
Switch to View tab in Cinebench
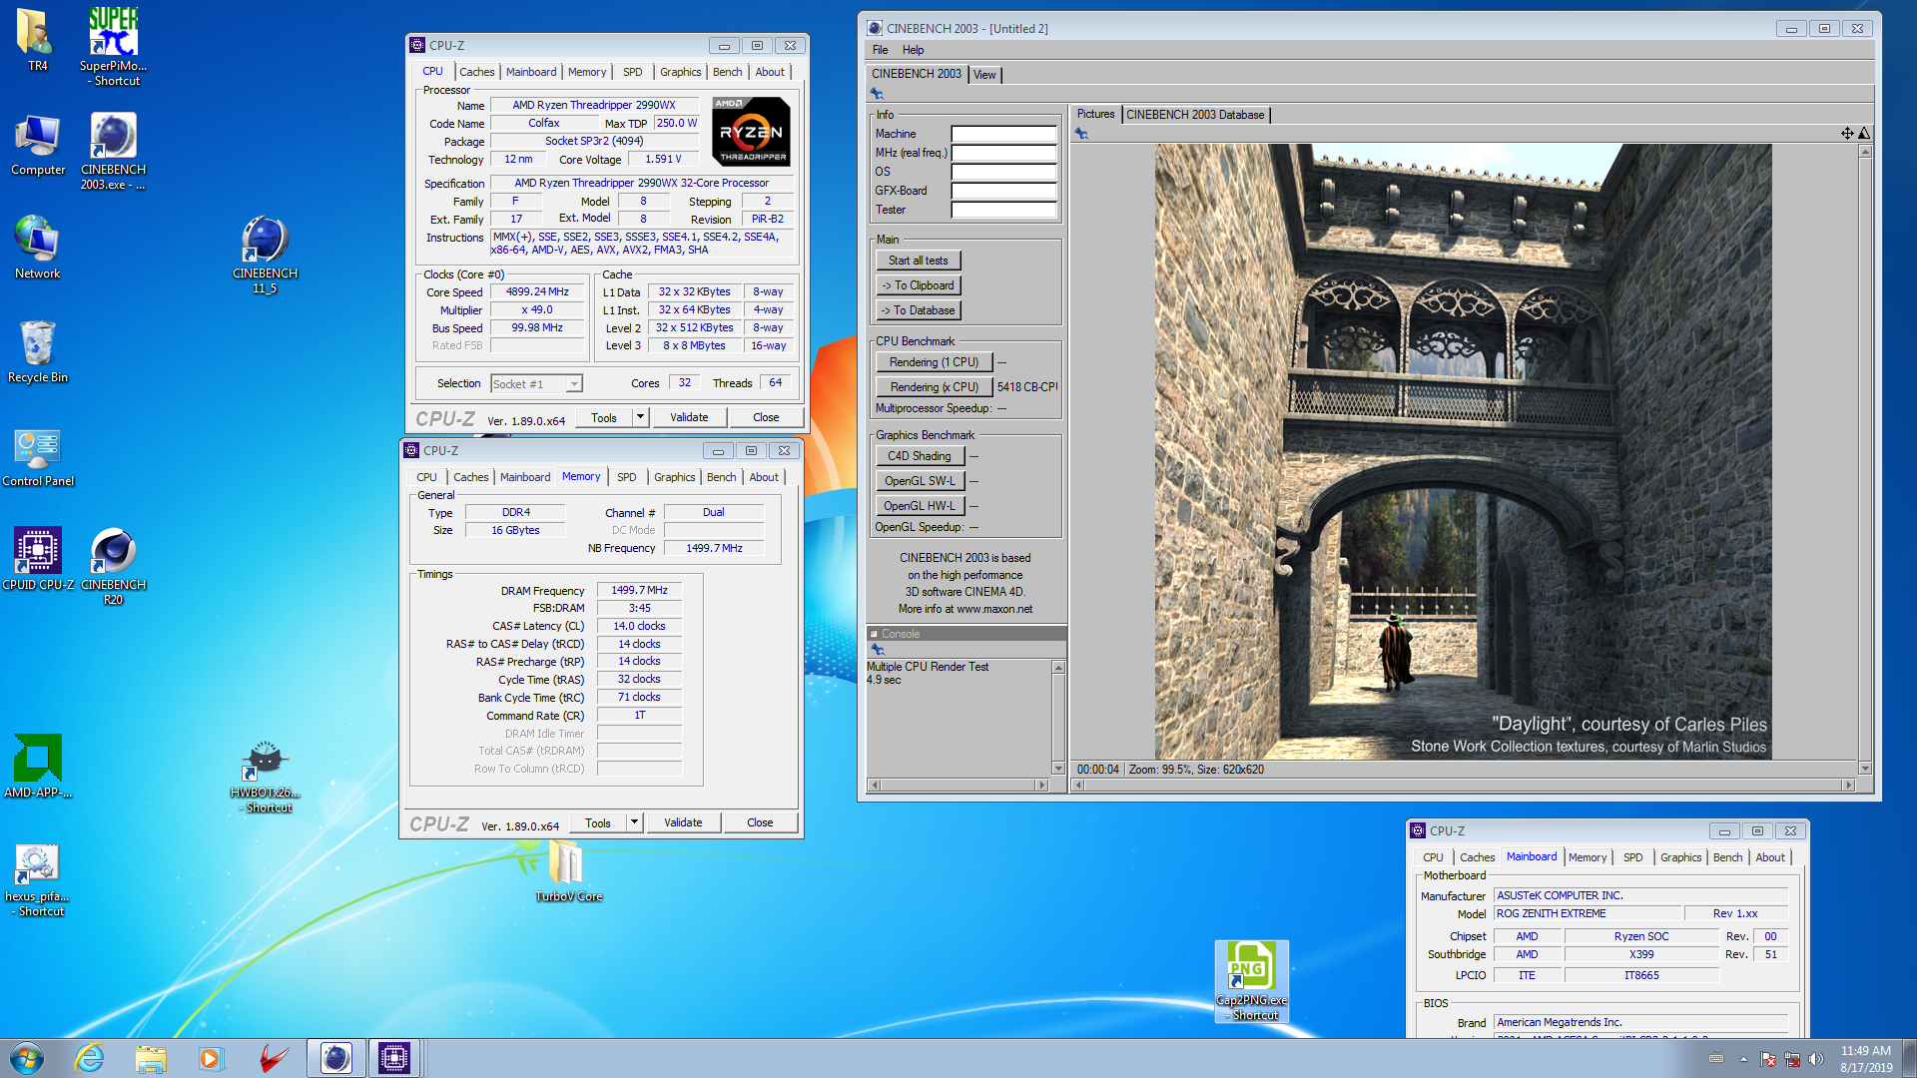click(984, 75)
